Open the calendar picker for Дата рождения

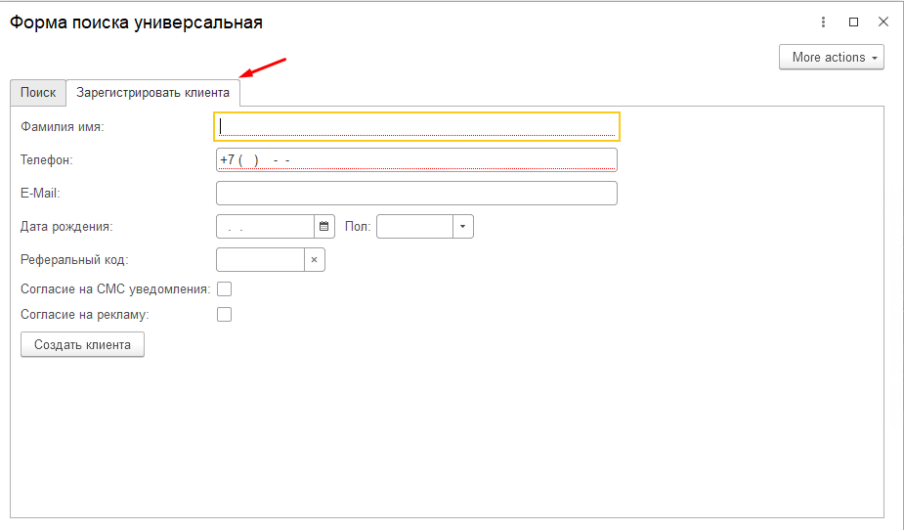pos(324,227)
